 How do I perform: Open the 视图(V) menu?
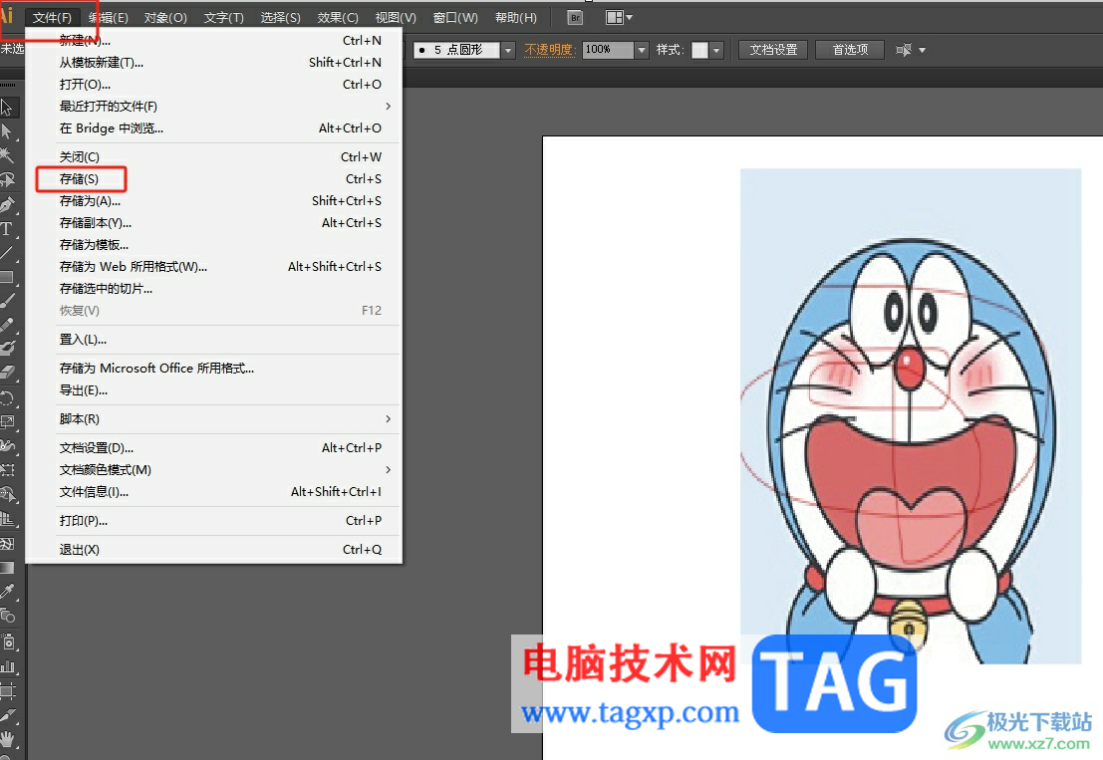click(x=396, y=18)
